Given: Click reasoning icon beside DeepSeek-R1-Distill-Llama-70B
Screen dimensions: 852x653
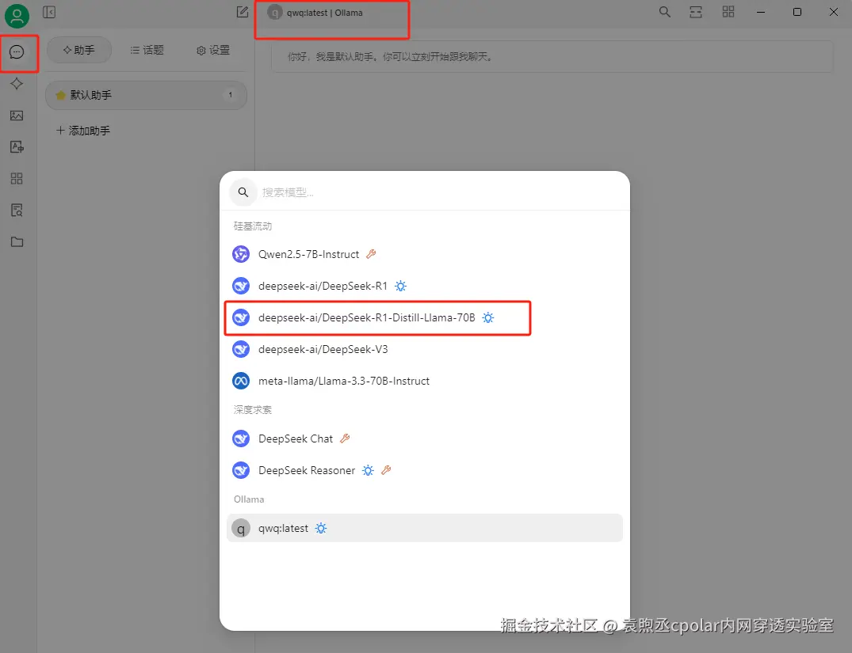Looking at the screenshot, I should (488, 317).
